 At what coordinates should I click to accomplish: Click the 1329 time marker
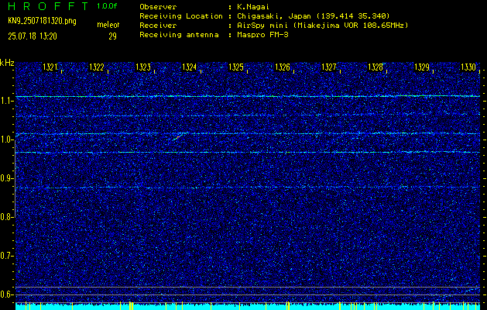[422, 67]
